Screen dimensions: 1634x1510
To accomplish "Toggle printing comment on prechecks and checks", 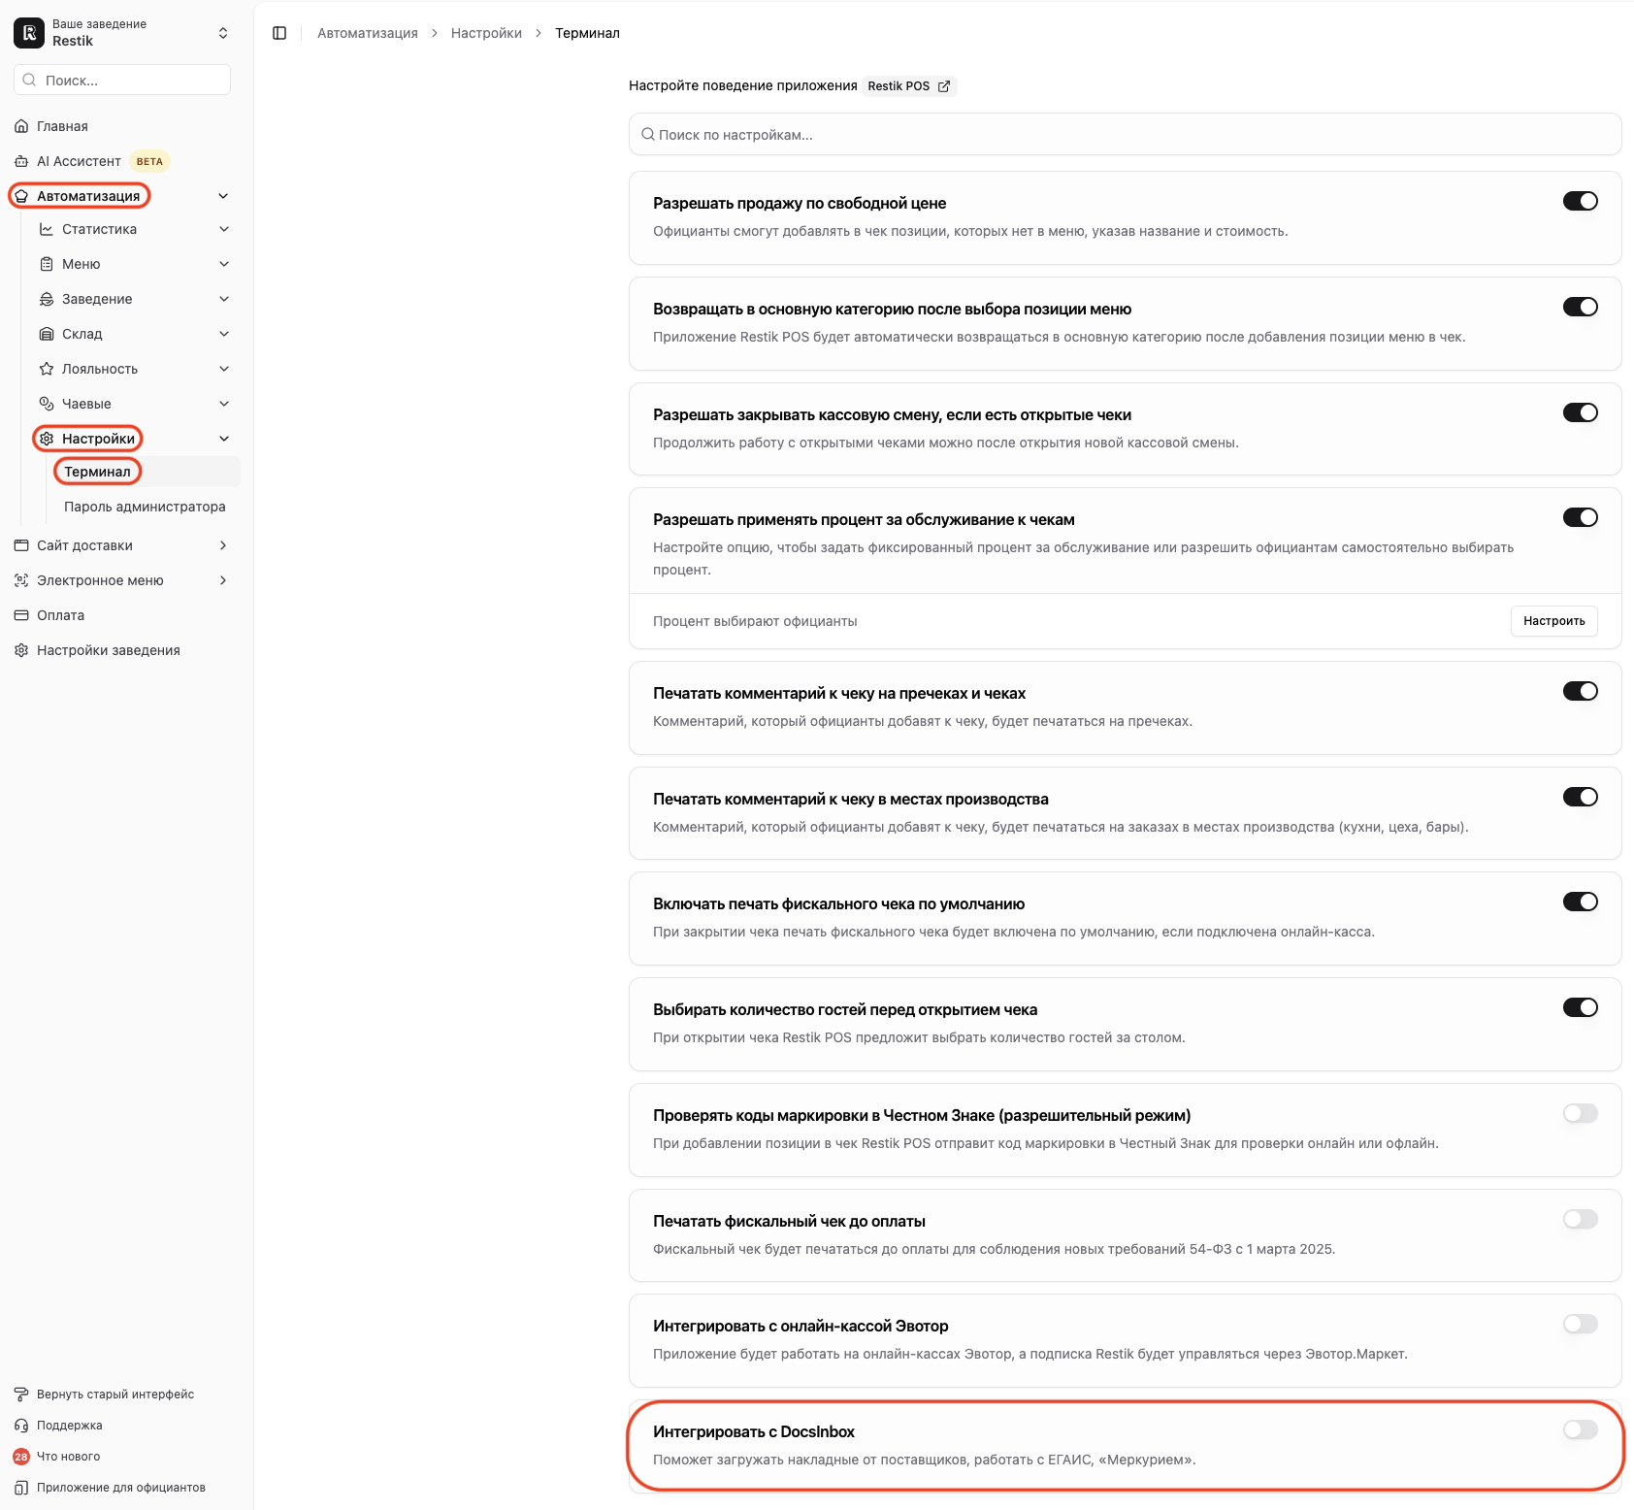I will [x=1581, y=691].
